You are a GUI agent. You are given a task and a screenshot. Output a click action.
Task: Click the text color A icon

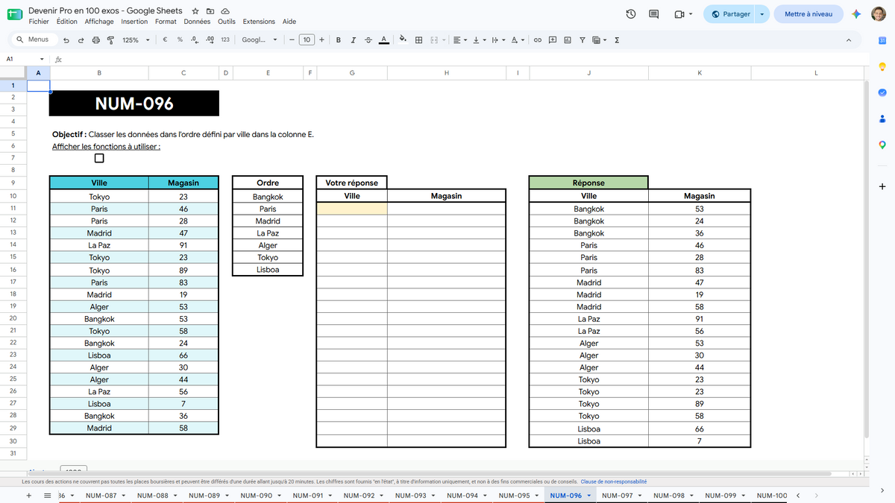383,40
